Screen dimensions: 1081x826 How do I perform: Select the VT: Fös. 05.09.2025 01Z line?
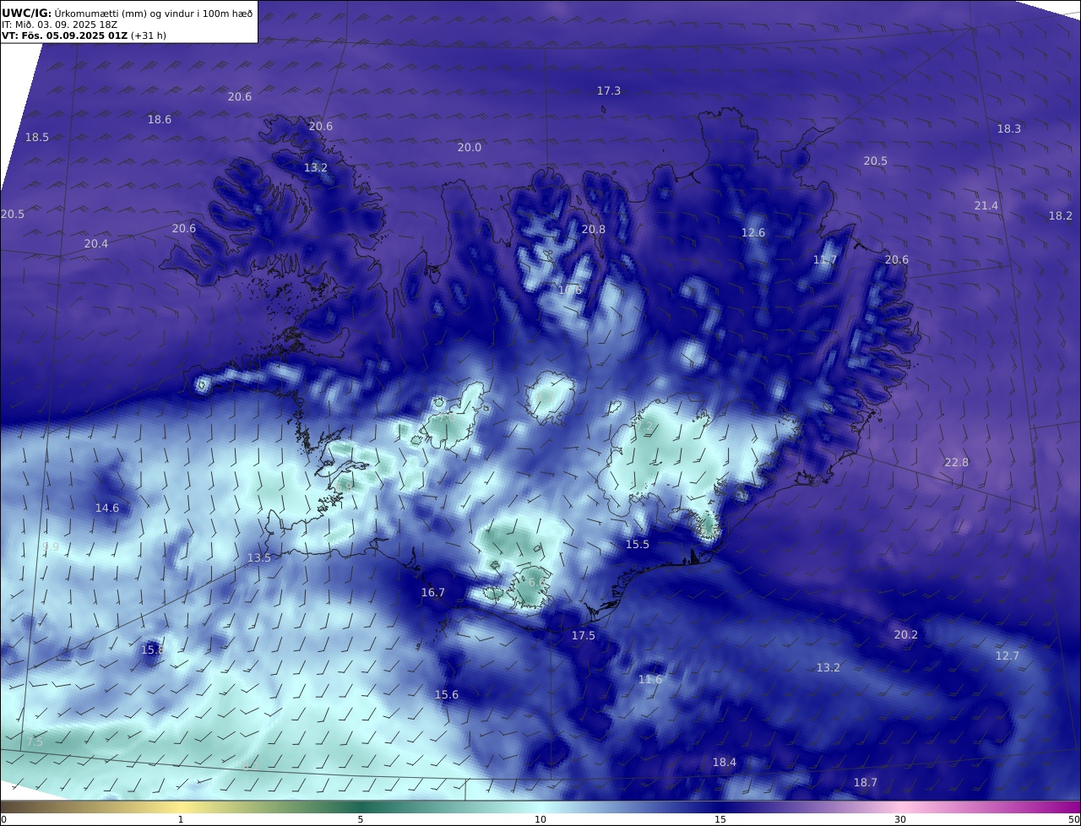point(64,35)
